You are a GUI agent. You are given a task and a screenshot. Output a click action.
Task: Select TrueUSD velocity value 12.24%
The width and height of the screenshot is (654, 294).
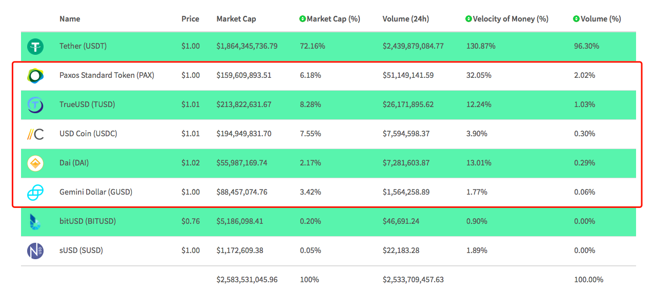point(479,104)
